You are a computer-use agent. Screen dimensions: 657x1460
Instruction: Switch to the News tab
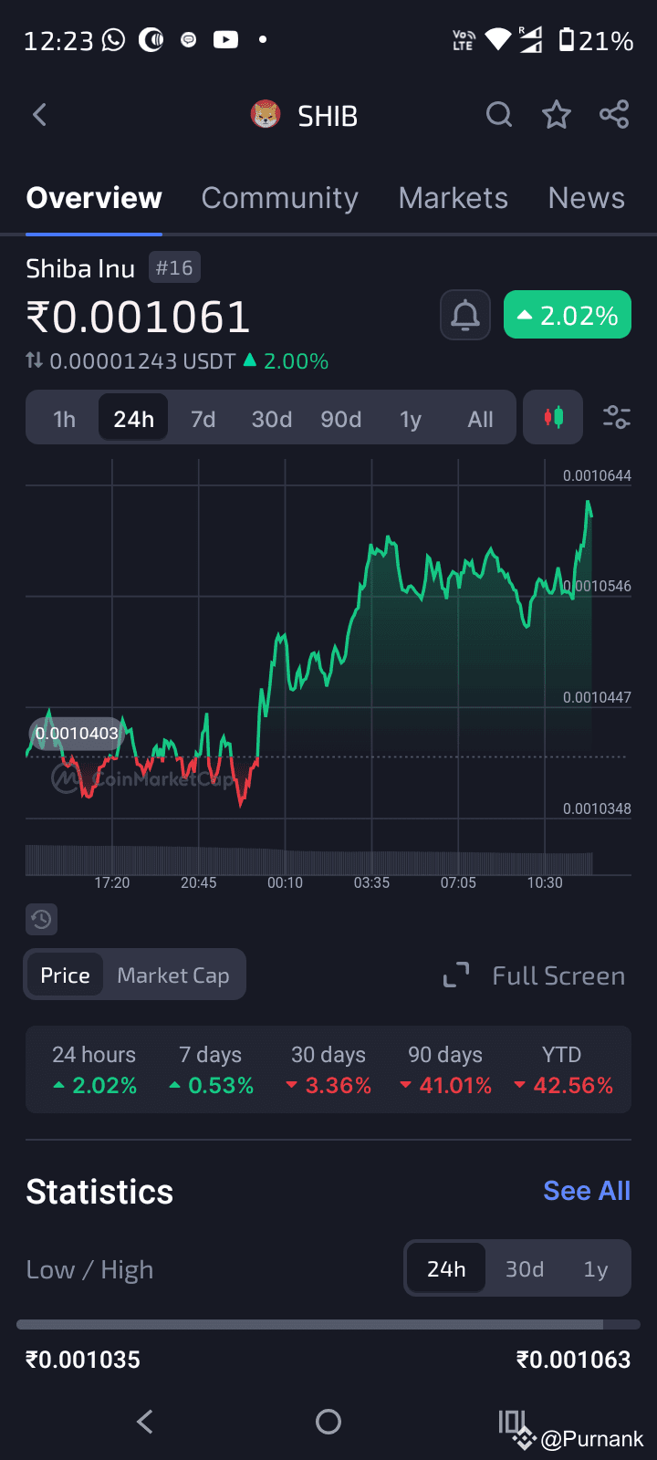click(586, 198)
